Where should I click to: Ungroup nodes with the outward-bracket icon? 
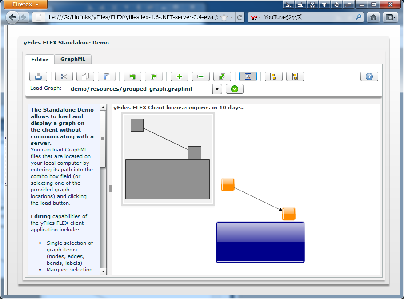point(295,76)
